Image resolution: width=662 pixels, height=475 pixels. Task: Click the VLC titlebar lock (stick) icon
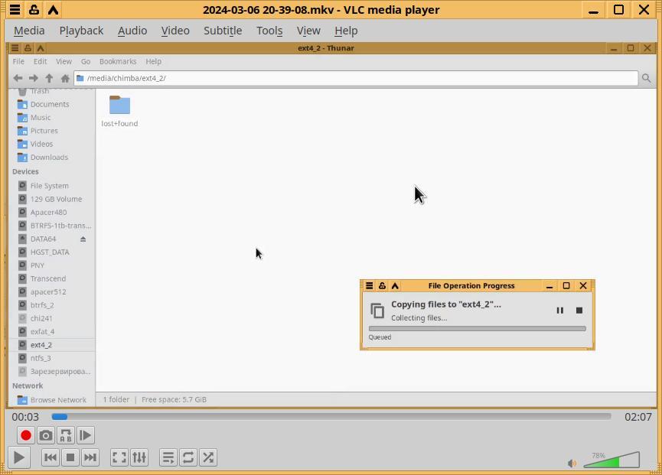pos(34,10)
